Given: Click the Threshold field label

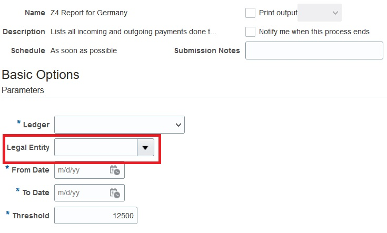Looking at the screenshot, I should coord(31,216).
